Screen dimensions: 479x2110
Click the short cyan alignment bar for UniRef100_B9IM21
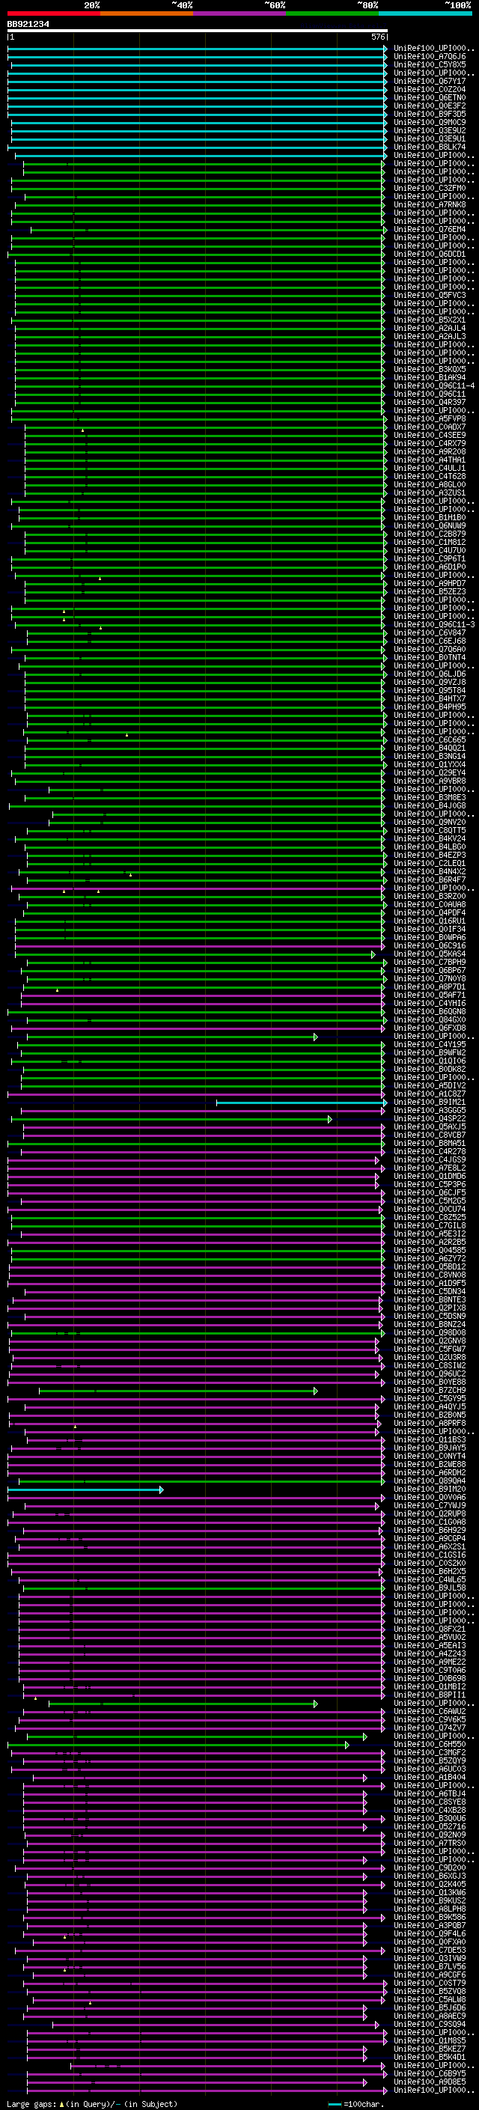pos(302,1103)
